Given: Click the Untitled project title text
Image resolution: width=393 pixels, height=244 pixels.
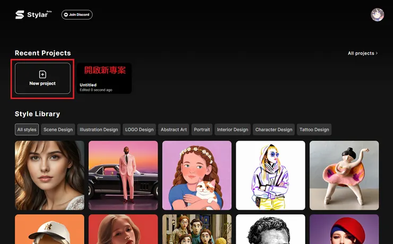Looking at the screenshot, I should tap(88, 85).
